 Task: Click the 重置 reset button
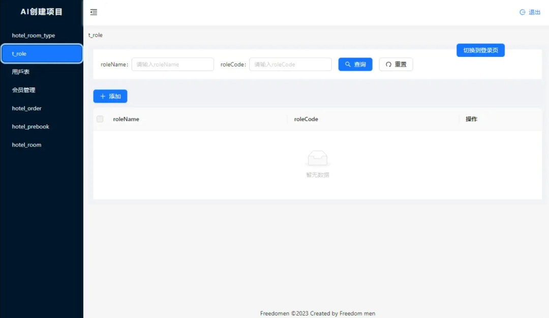[x=395, y=64]
